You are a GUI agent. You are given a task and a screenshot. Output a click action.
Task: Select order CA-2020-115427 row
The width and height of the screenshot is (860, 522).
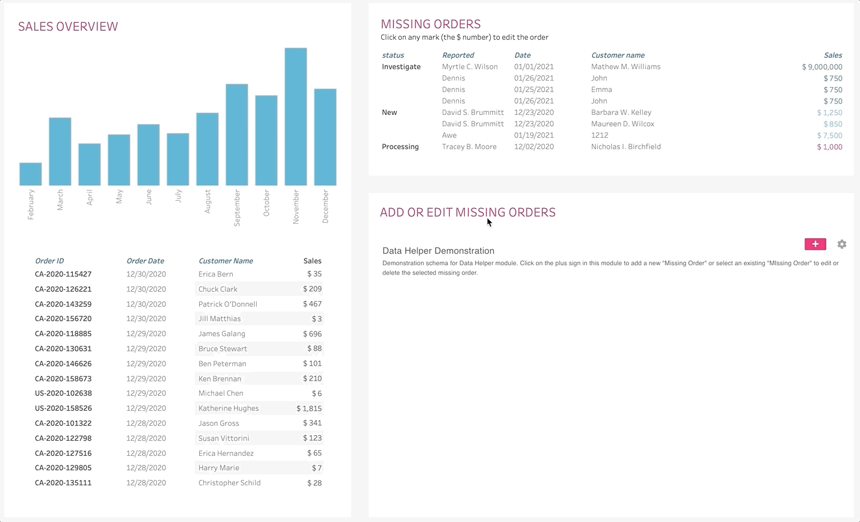[x=63, y=274]
